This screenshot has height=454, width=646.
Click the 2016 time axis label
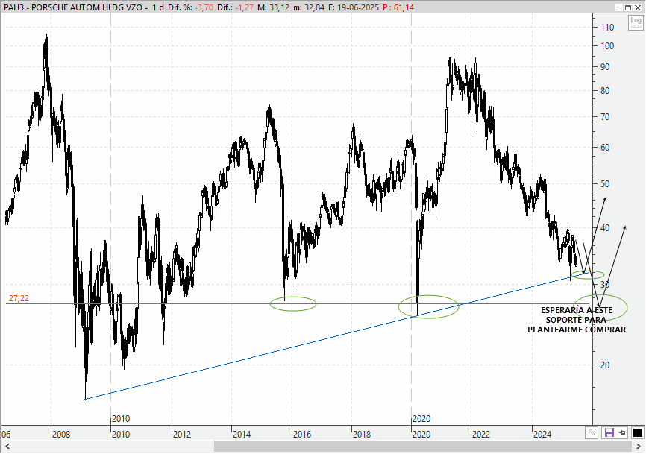(x=301, y=434)
